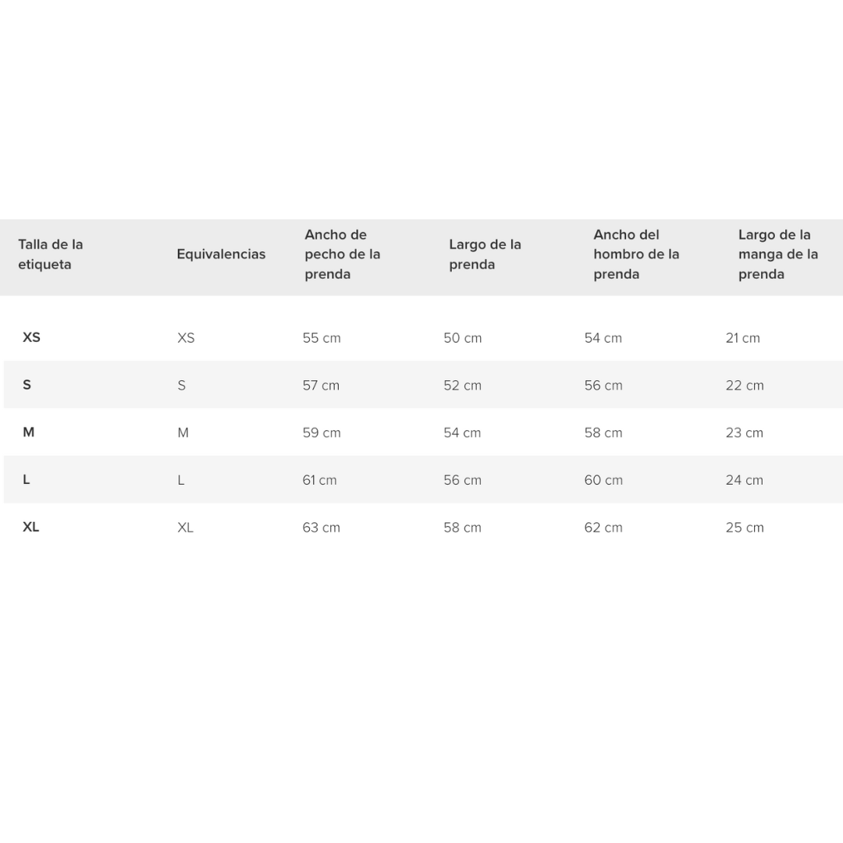Image resolution: width=843 pixels, height=843 pixels.
Task: Select the 60 cm shoulder width cell
Action: point(603,480)
